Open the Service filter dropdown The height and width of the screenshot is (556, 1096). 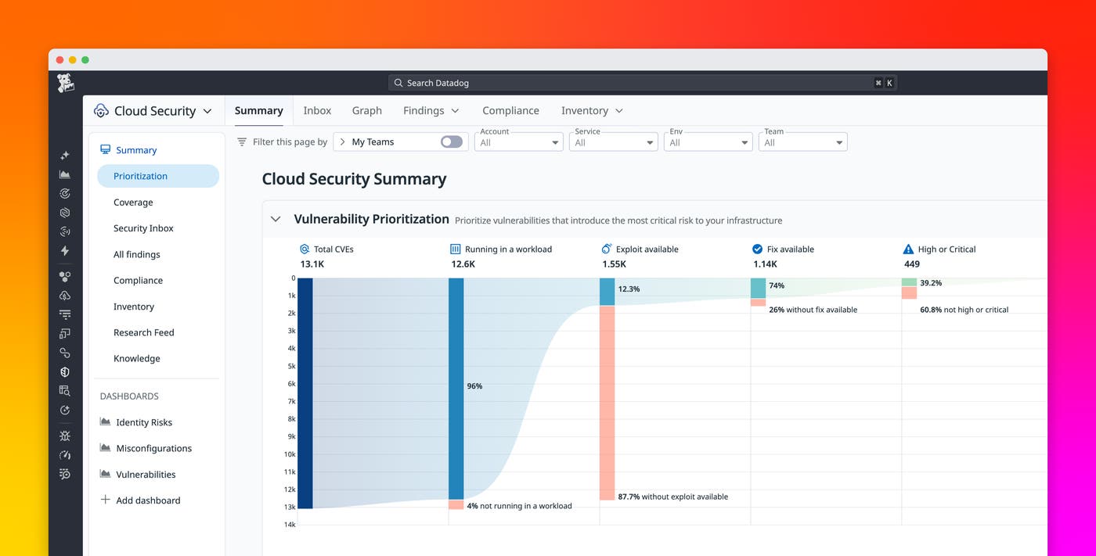(613, 142)
